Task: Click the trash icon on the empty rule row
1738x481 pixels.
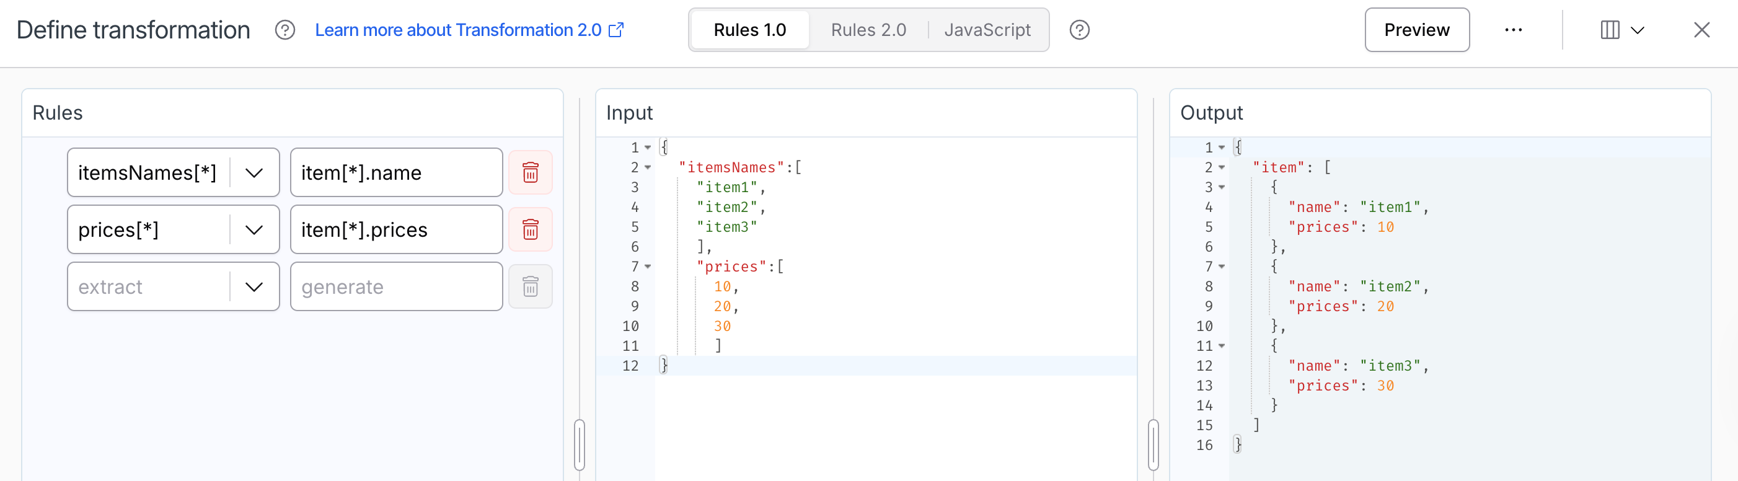Action: click(x=531, y=287)
